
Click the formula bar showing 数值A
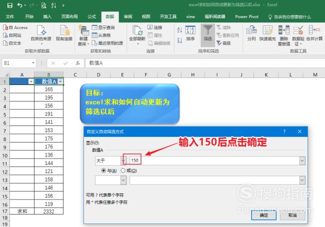tap(205, 63)
